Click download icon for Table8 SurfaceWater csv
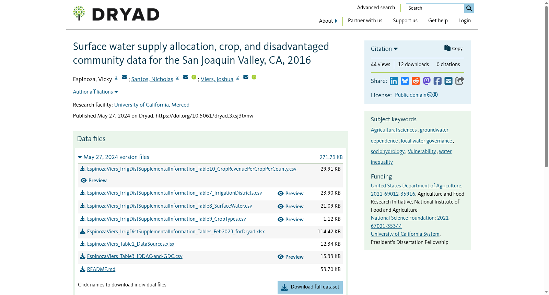The width and height of the screenshot is (549, 295). (x=83, y=206)
